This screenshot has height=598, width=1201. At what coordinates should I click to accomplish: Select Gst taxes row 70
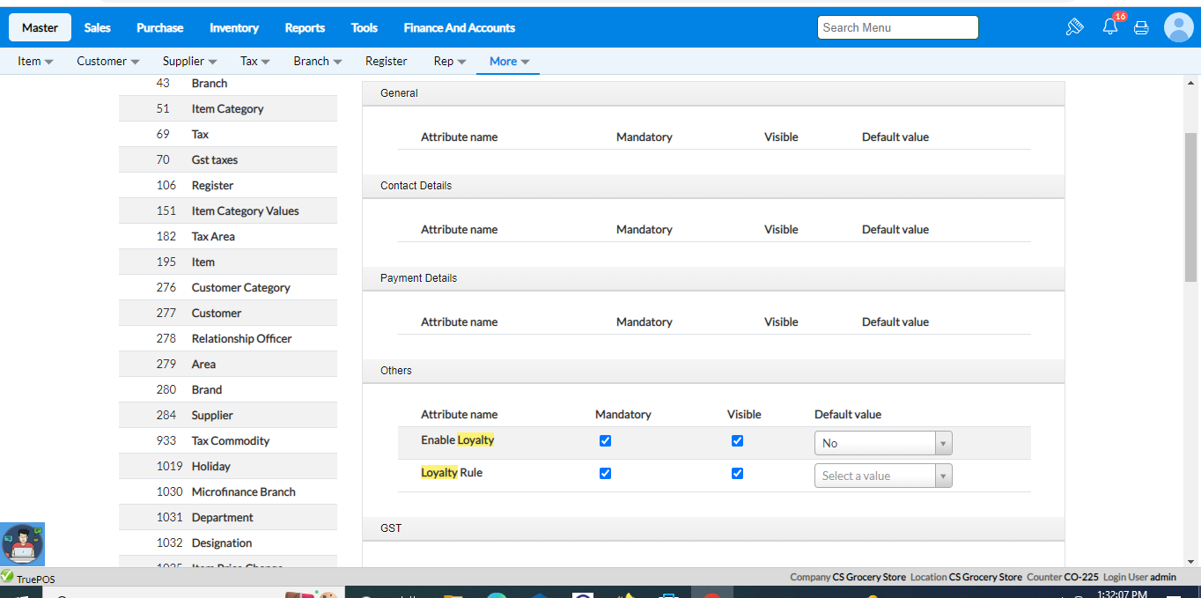coord(228,159)
